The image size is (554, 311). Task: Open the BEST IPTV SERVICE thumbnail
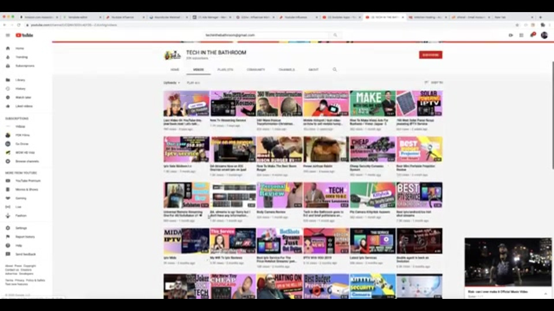[x=420, y=195]
